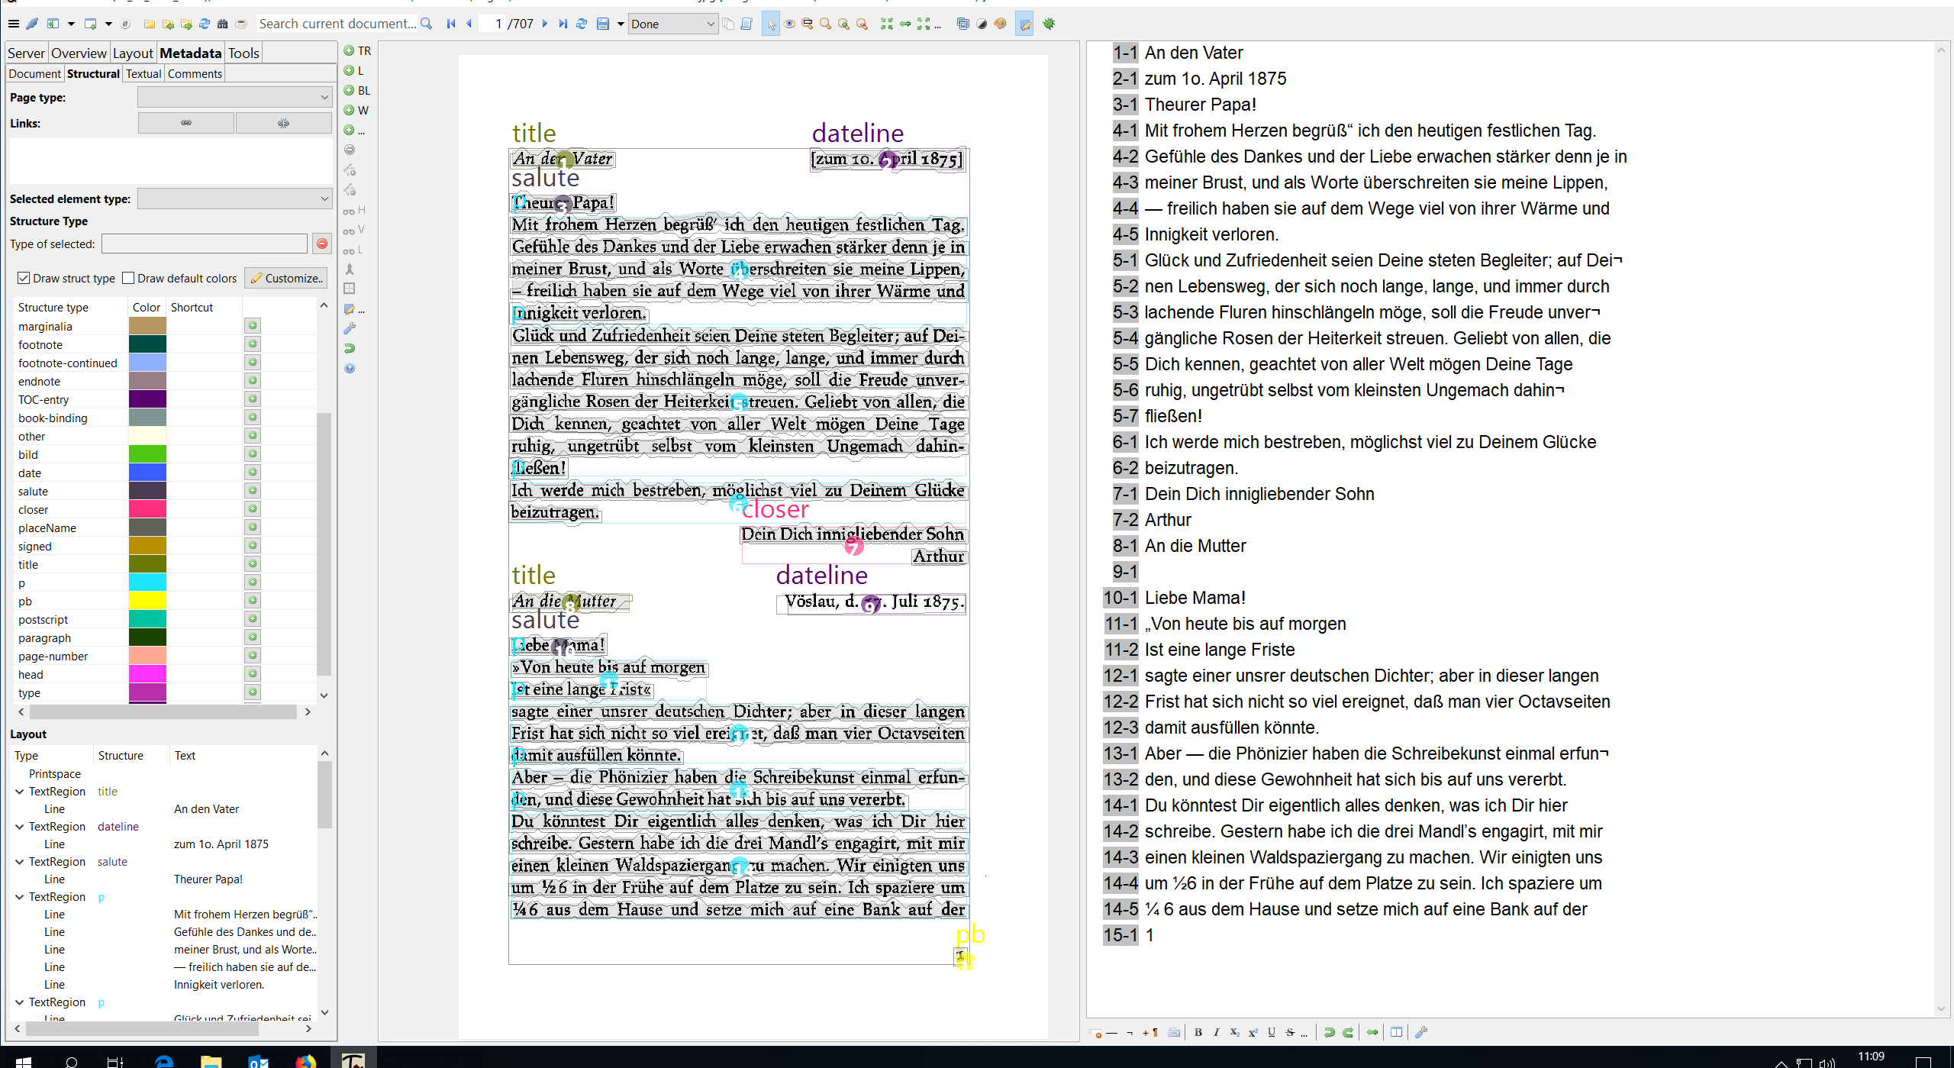Switch to the Layout tab

[x=133, y=53]
